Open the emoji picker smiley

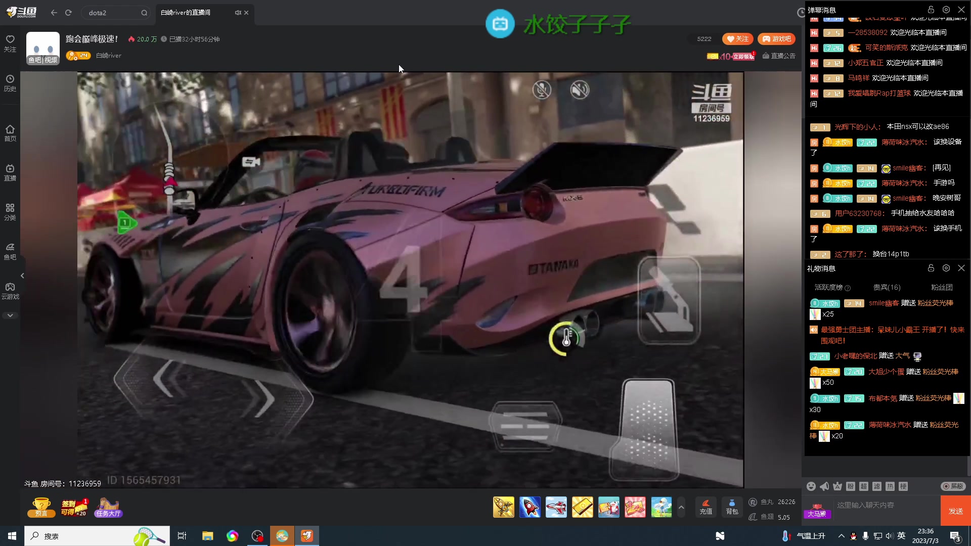point(811,486)
